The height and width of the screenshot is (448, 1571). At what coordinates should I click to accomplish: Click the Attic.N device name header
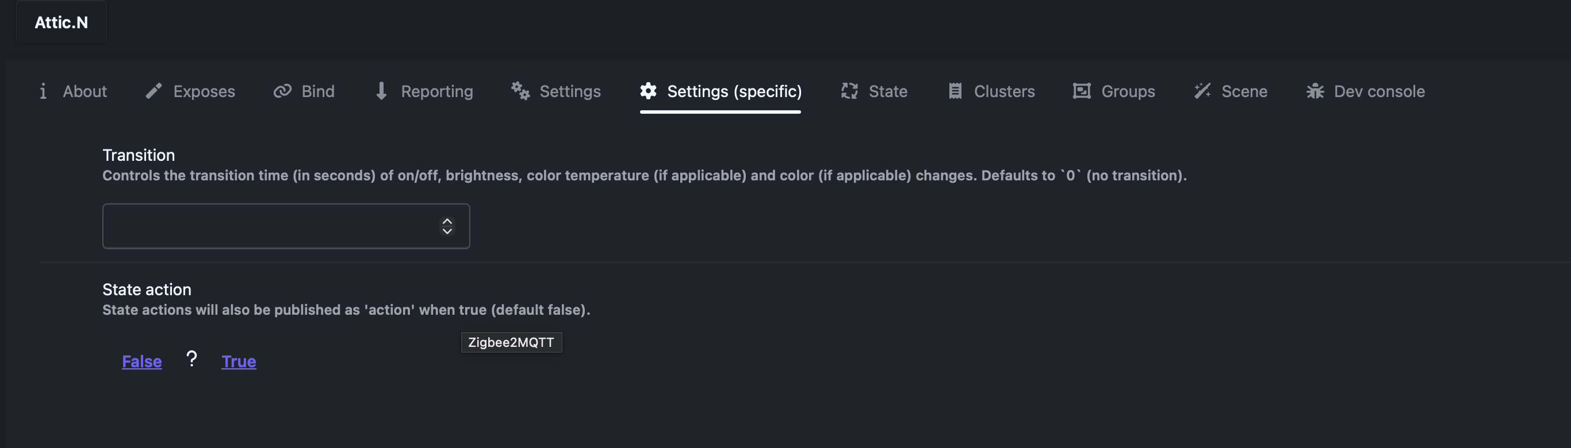click(x=61, y=22)
